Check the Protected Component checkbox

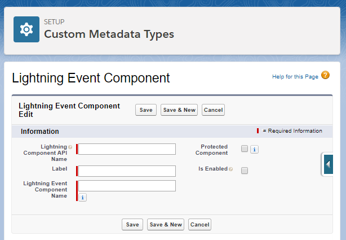pos(245,149)
